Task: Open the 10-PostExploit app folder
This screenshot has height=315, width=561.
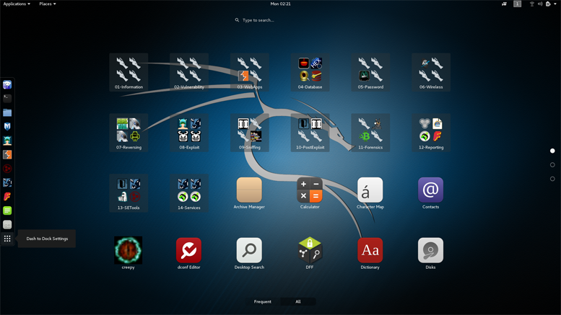Action: pyautogui.click(x=310, y=133)
